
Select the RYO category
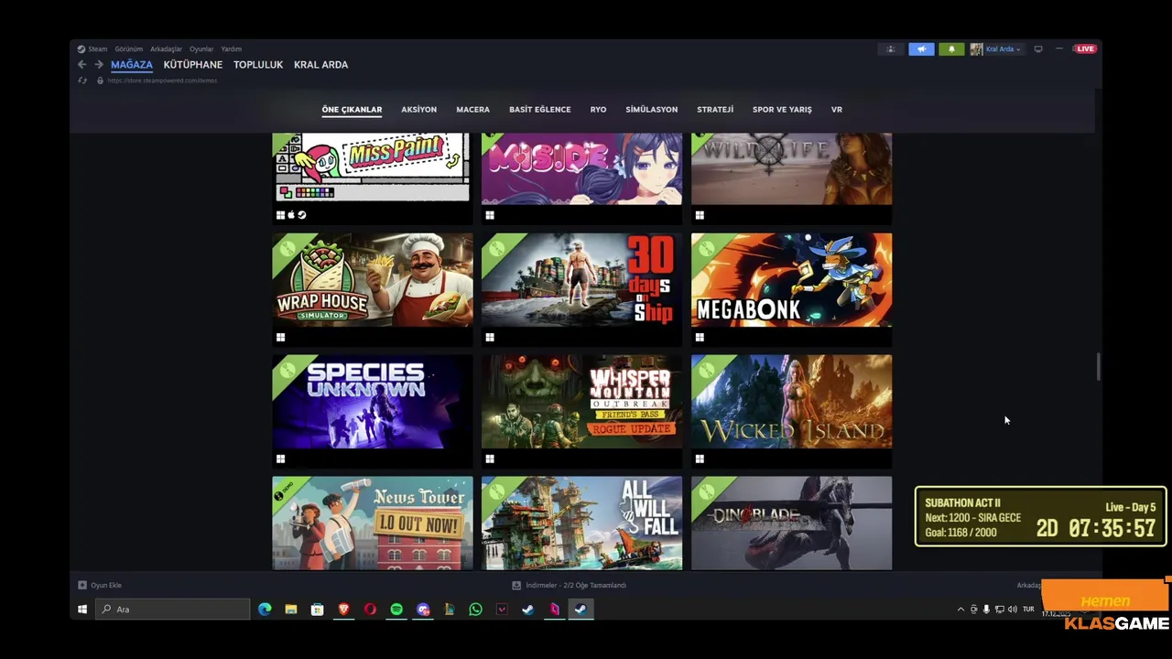(x=598, y=110)
